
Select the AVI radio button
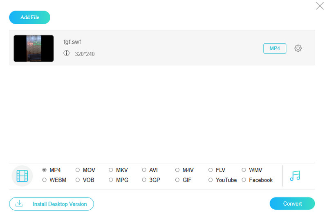click(144, 170)
